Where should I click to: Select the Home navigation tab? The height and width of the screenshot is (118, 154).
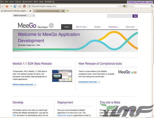[67, 27]
